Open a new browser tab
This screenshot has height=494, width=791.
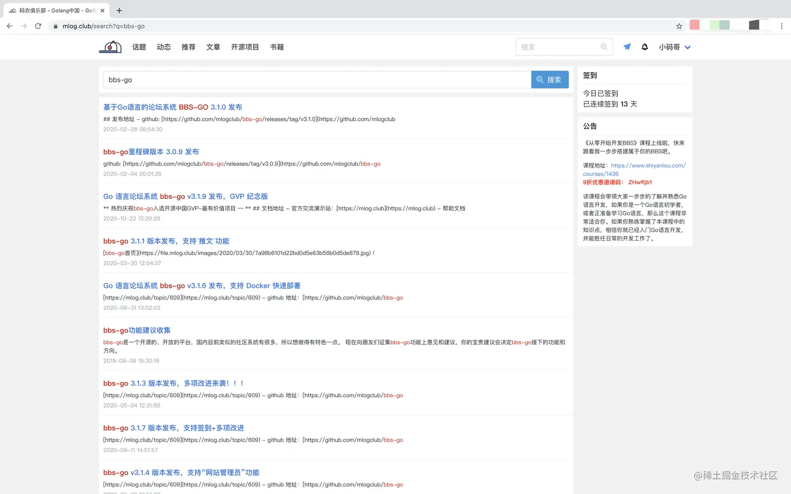[119, 10]
